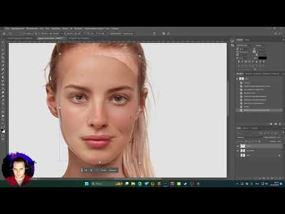Commit the warp transform with the checkmark
This screenshot has width=285, height=214.
pyautogui.click(x=169, y=33)
